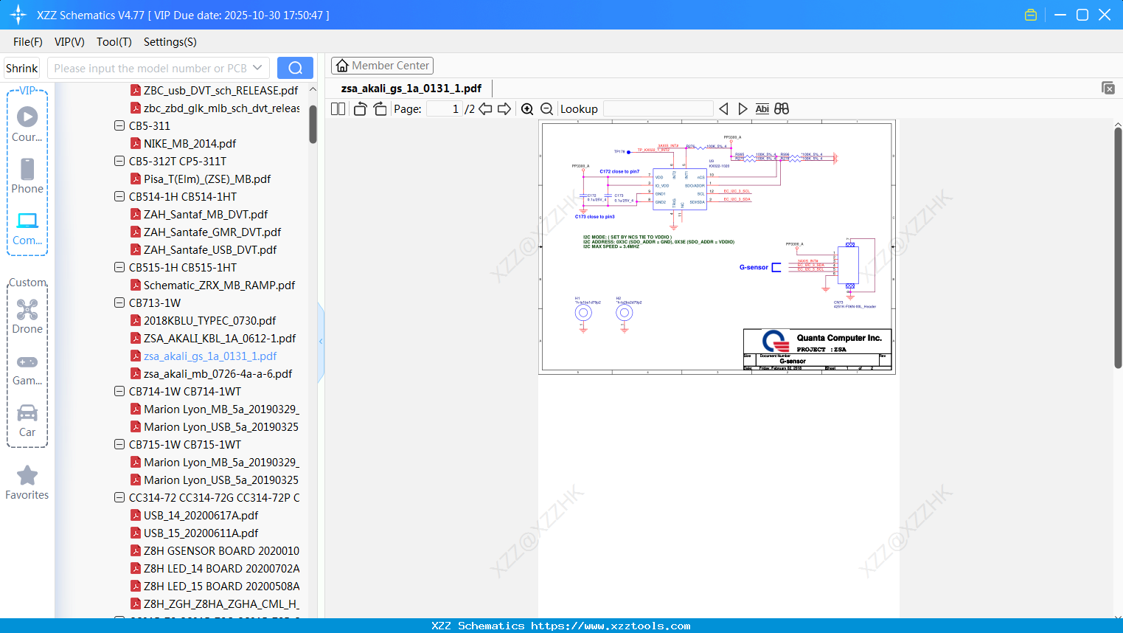Screen dimensions: 1123x633
Task: Click the Shrink button
Action: tap(22, 68)
